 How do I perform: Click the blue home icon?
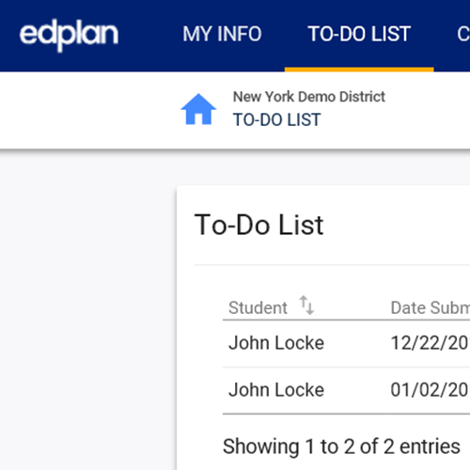coord(198,109)
